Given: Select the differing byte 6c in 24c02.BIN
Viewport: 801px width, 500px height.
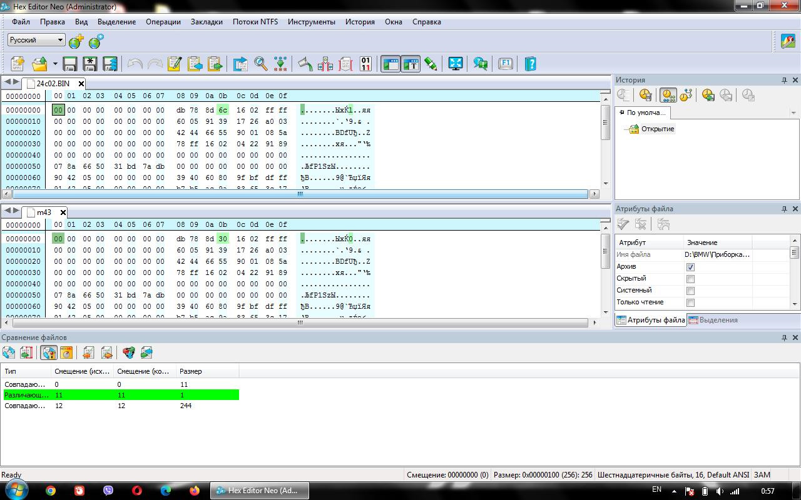Looking at the screenshot, I should point(223,110).
